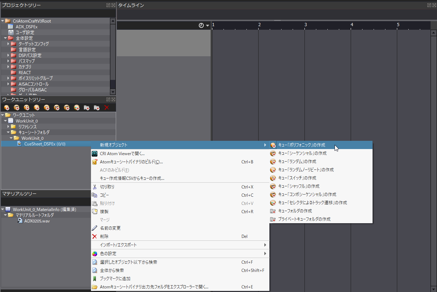The image size is (437, 292).
Task: Click the create cue folder toolbar icon
Action: 87,107
